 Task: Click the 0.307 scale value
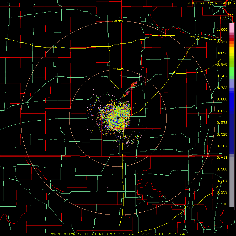[x=222, y=181]
